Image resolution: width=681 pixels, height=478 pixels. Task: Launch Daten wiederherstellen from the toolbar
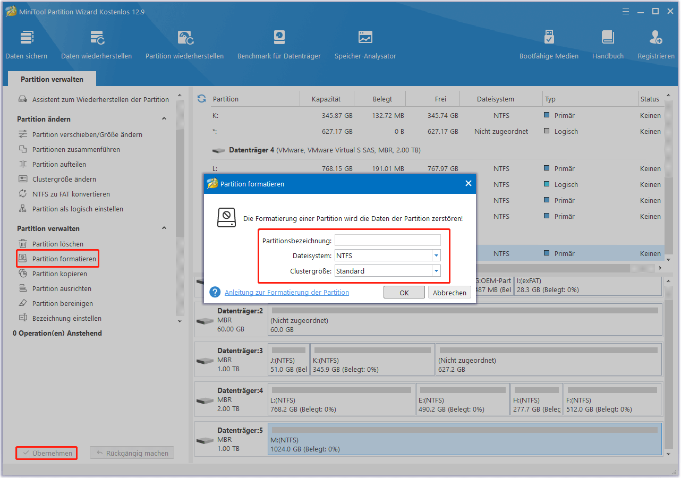[97, 45]
